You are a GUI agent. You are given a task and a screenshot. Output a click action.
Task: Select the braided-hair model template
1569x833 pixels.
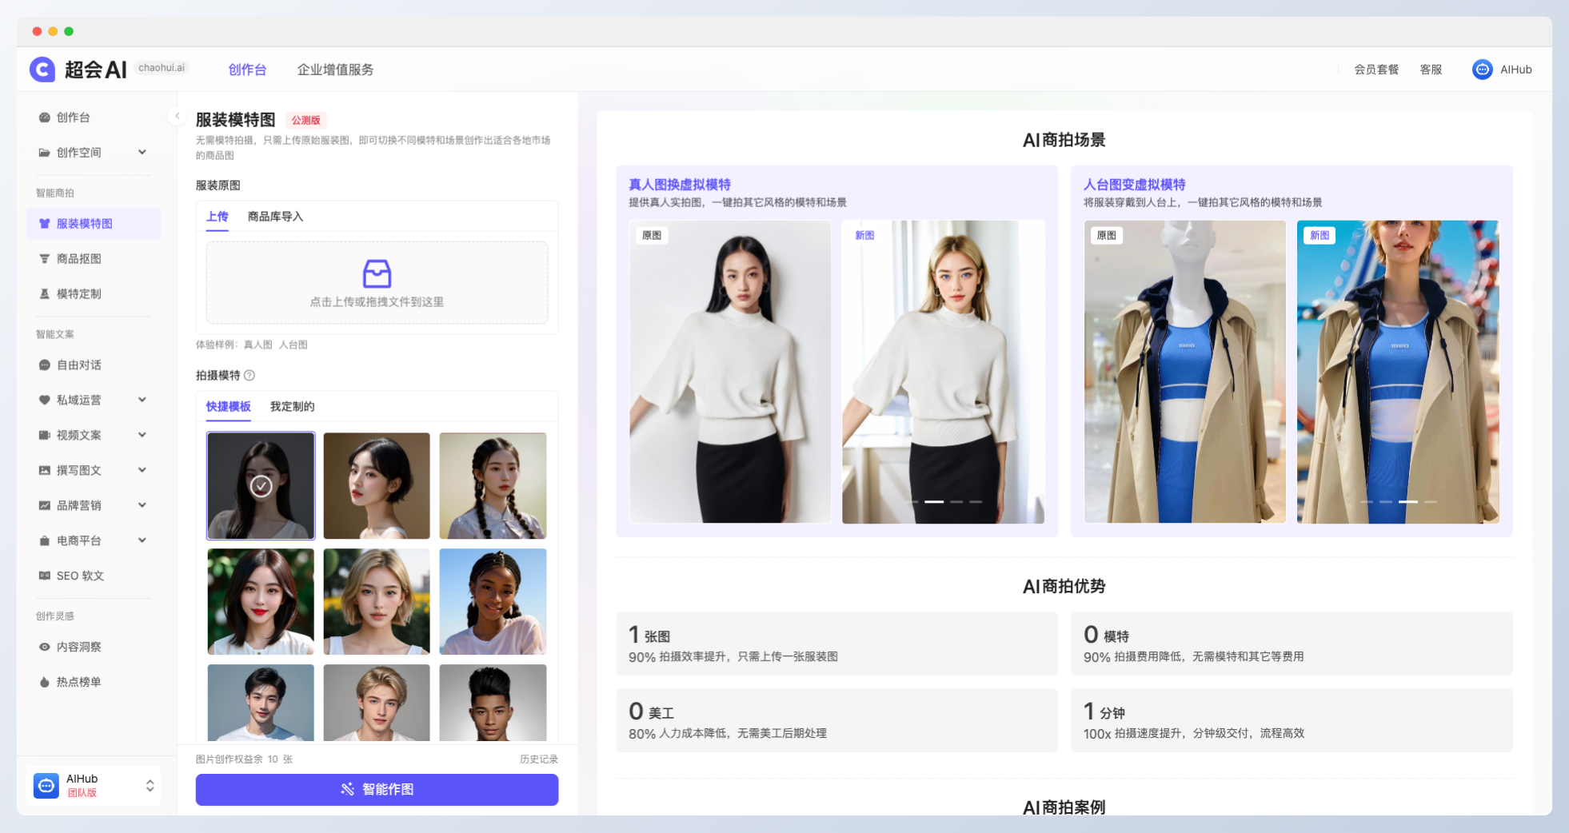493,485
